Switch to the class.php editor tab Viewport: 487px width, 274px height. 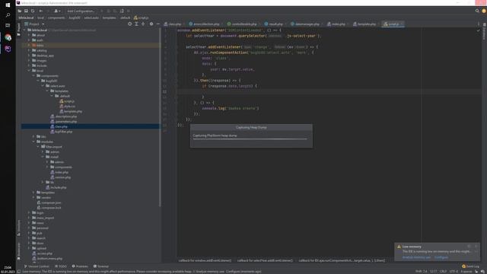tap(173, 24)
